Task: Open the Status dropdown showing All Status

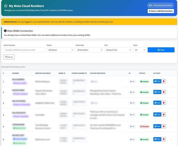Action: coord(60,50)
